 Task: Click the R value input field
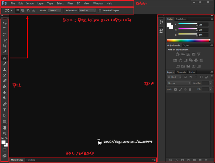(x=203, y=25)
